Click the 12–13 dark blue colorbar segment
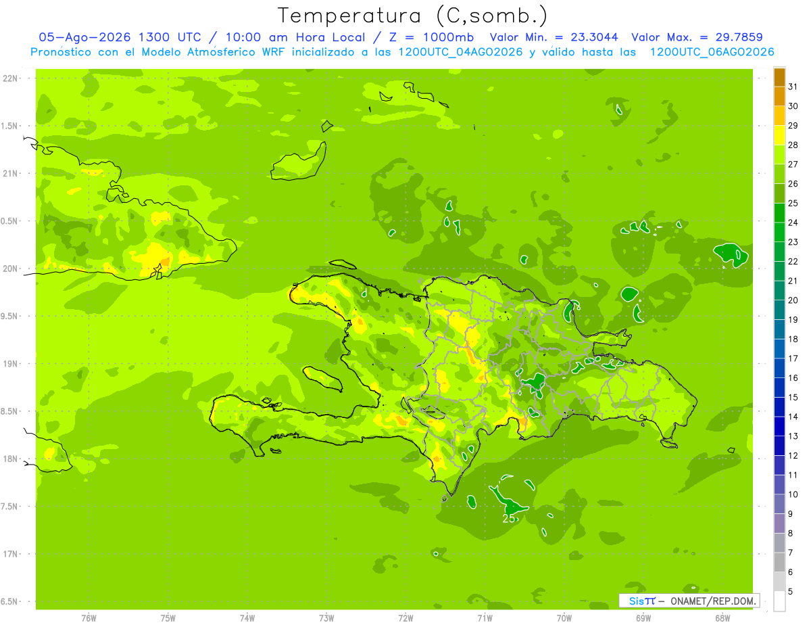Viewport: 811px width, 627px height. [x=779, y=446]
